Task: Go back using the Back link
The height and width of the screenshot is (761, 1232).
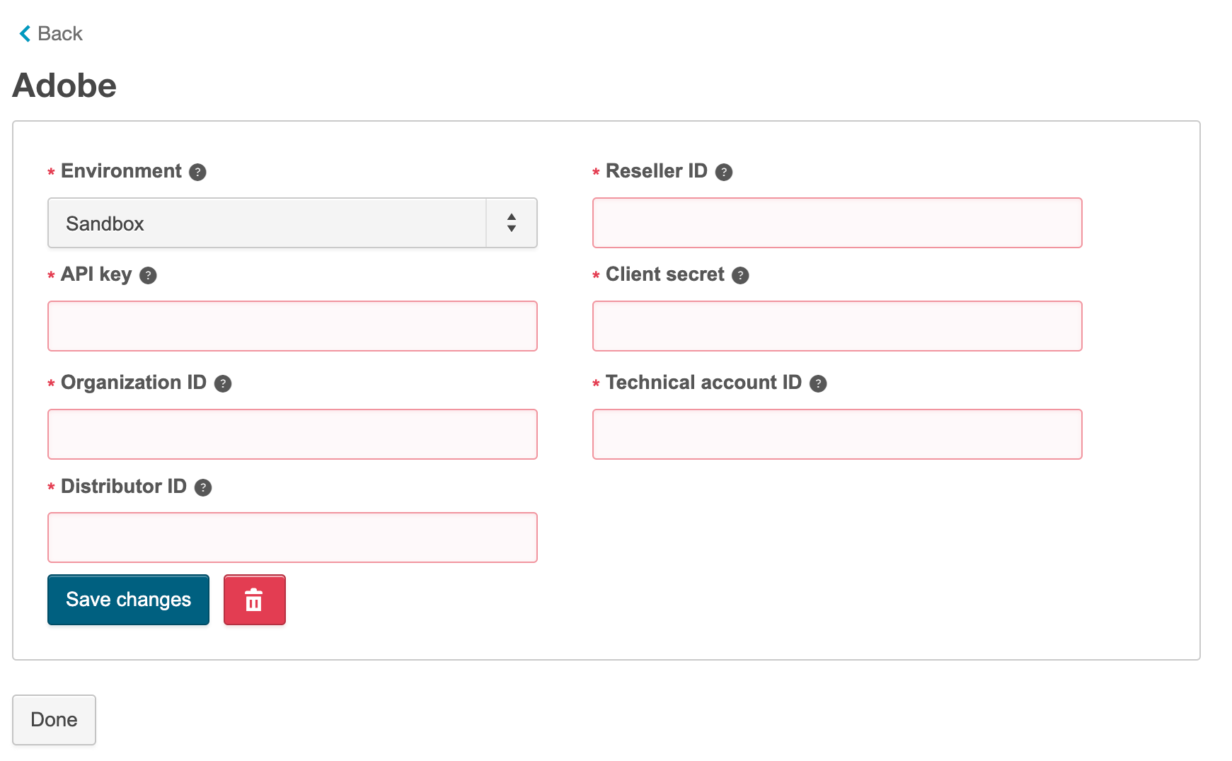Action: (50, 33)
